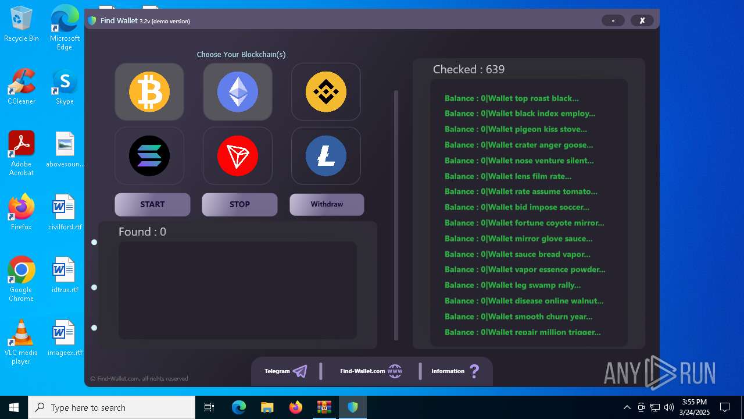Open CCleaner desktop shortcut

coord(22,87)
